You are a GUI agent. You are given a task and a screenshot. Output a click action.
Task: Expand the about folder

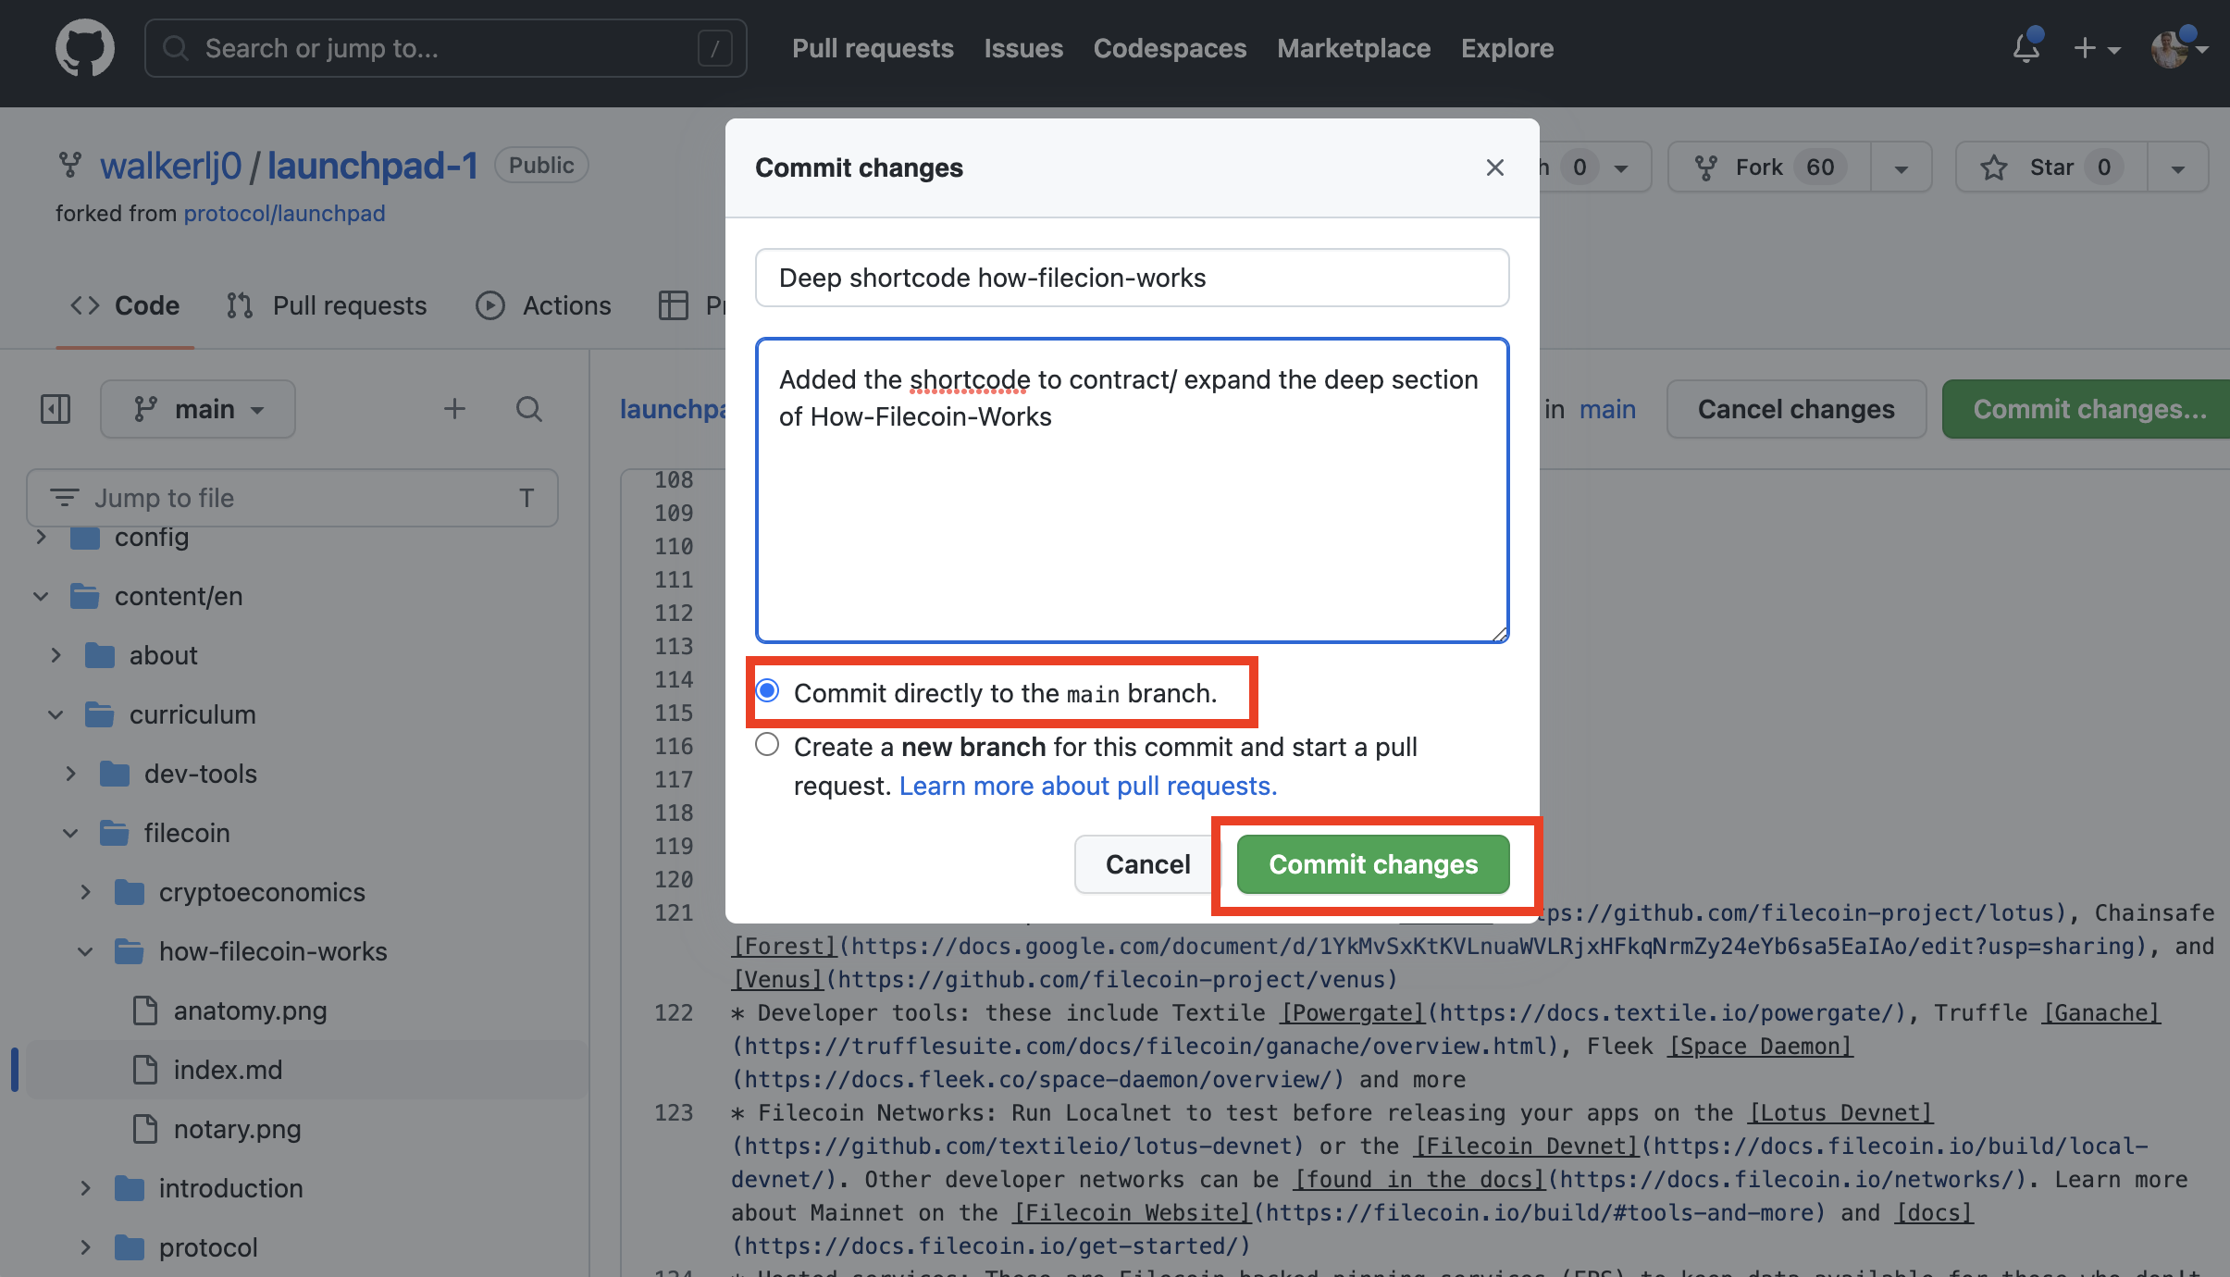coord(56,655)
